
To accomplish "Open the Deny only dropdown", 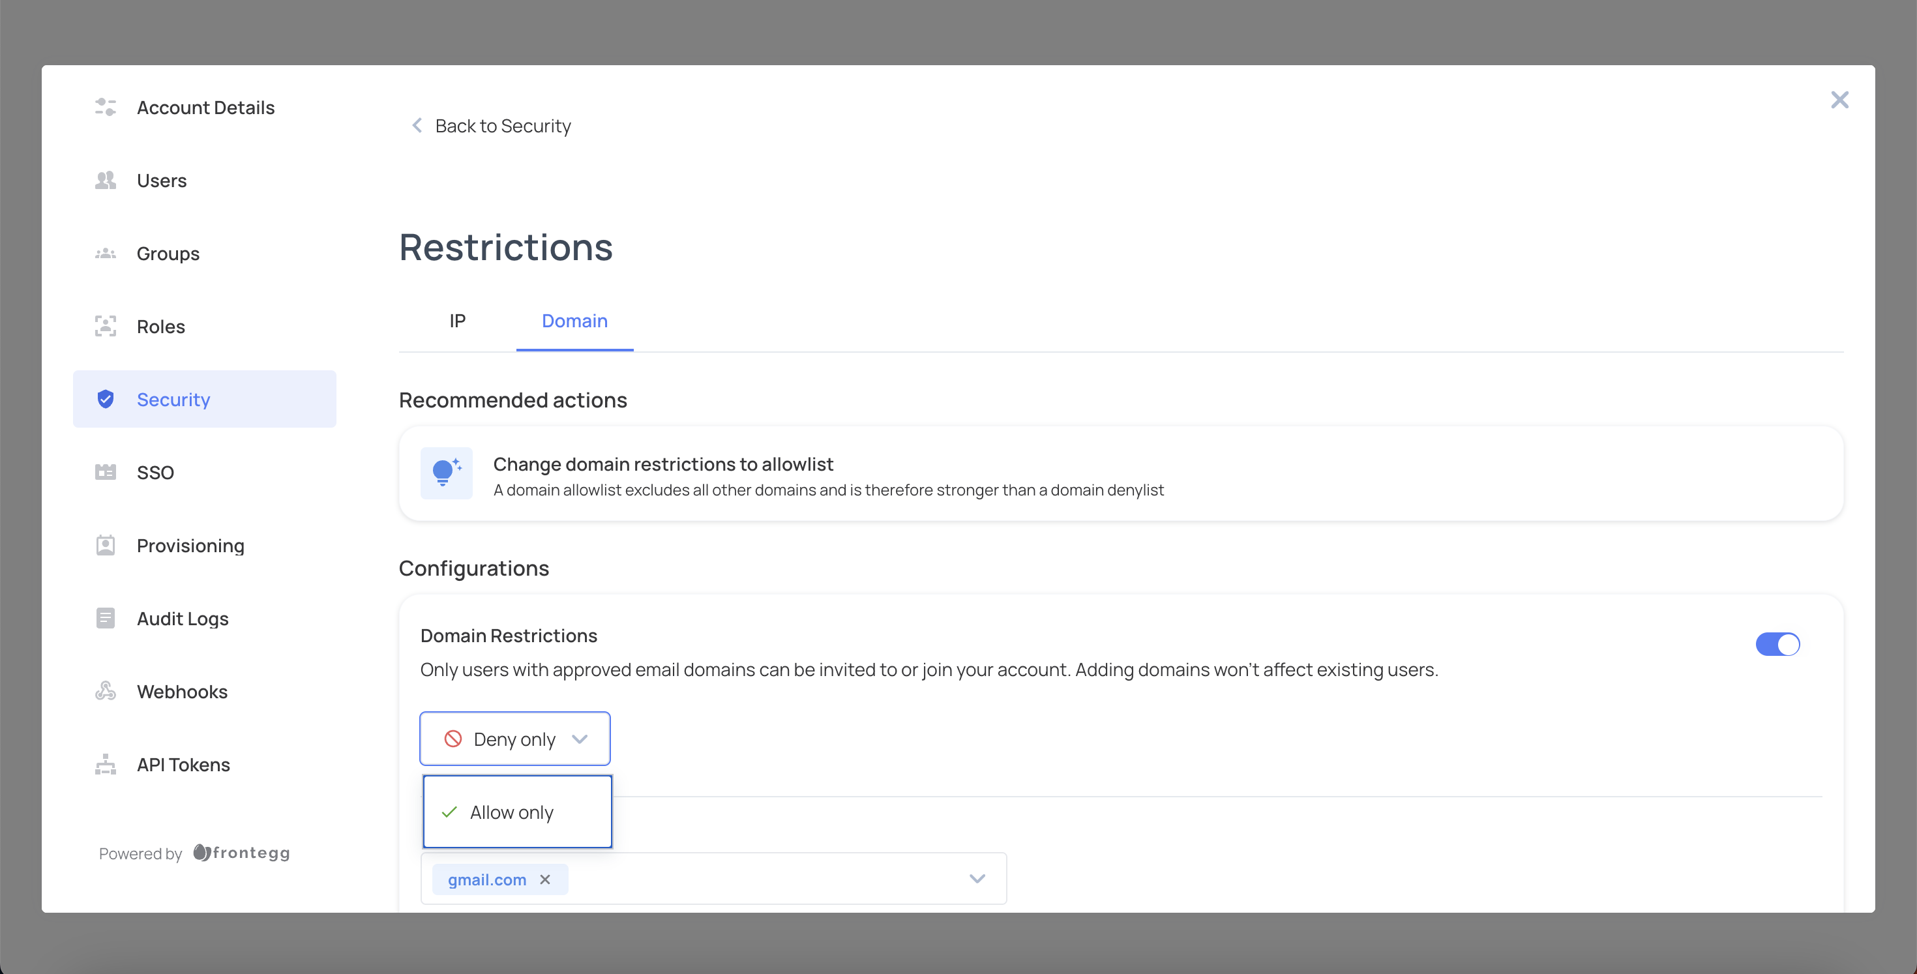I will tap(515, 739).
